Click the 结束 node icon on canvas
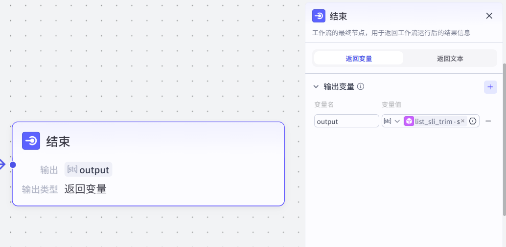The height and width of the screenshot is (247, 506). 31,141
